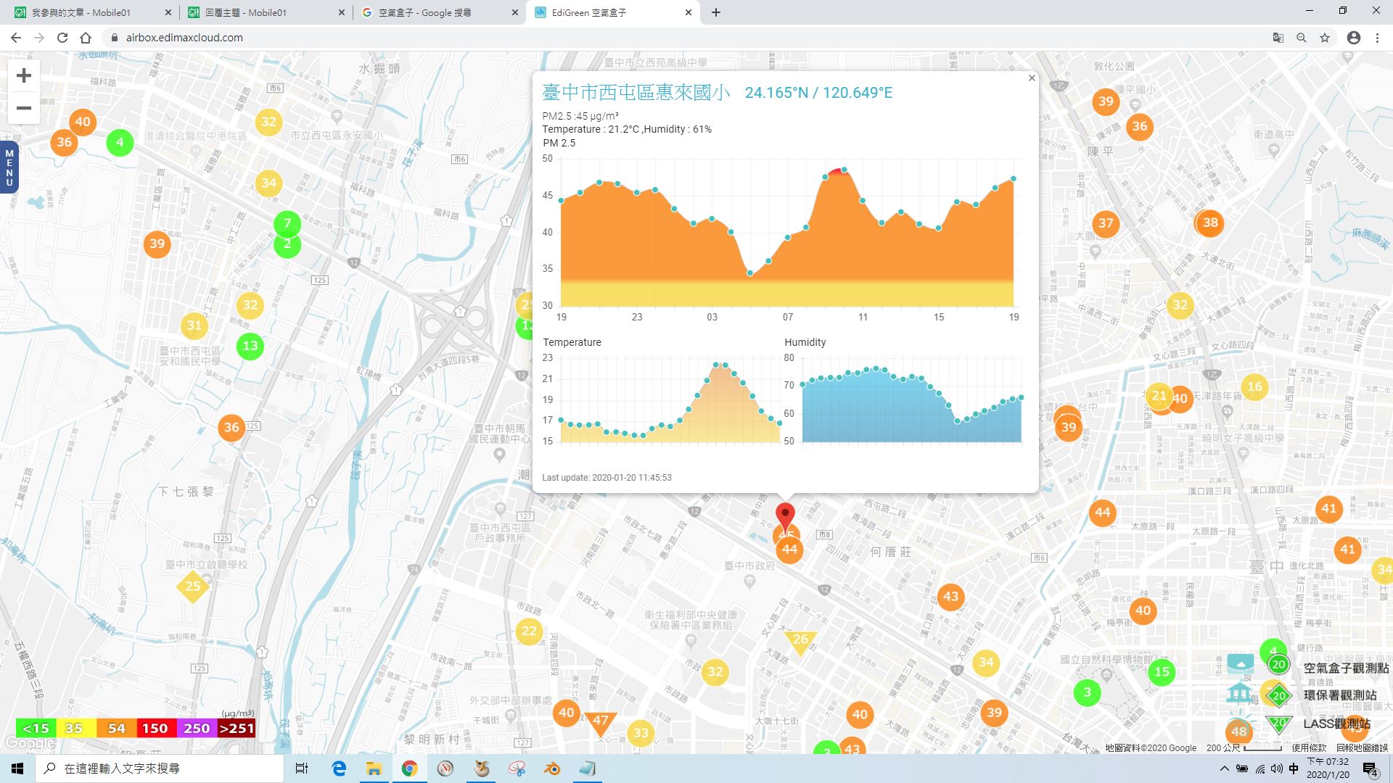
Task: Select the orange 43 sensor marker near 漢口路
Action: click(x=950, y=597)
